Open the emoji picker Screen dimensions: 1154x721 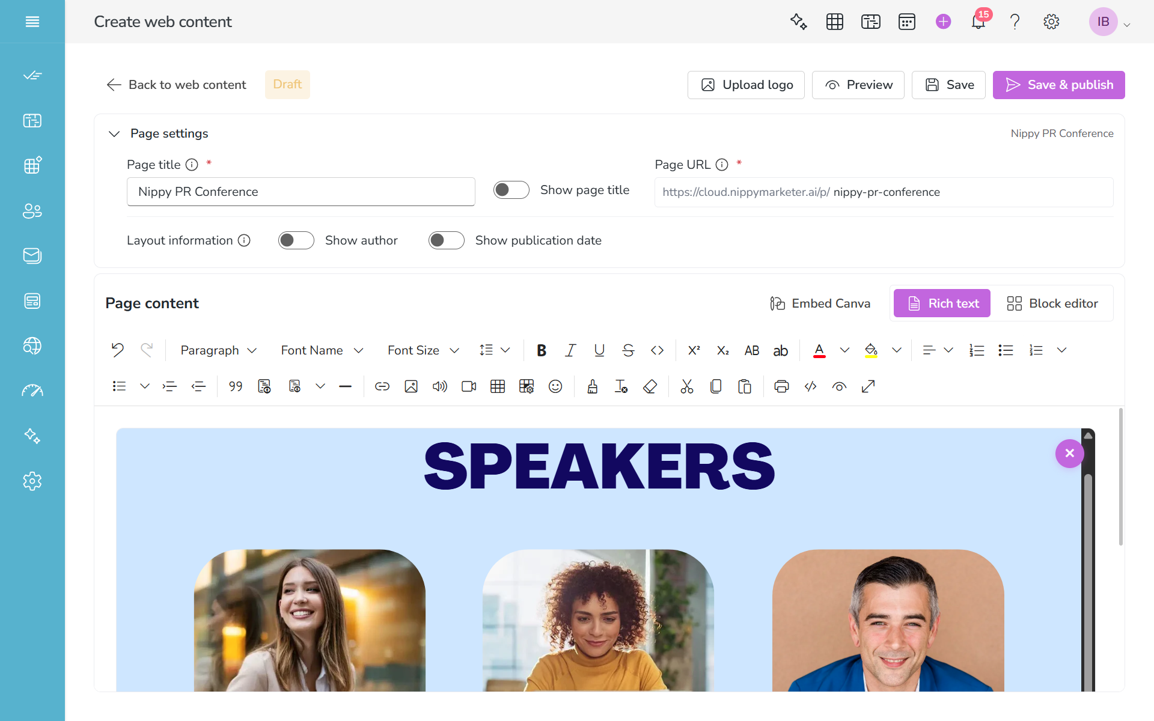(x=555, y=386)
